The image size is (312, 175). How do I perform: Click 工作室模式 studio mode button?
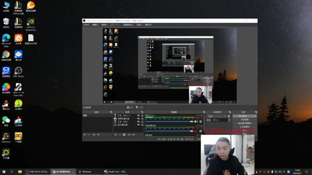(x=245, y=127)
